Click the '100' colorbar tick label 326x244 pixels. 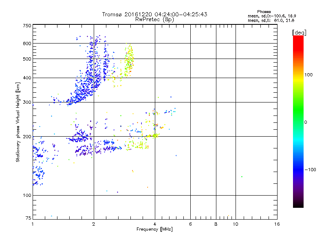(x=308, y=75)
